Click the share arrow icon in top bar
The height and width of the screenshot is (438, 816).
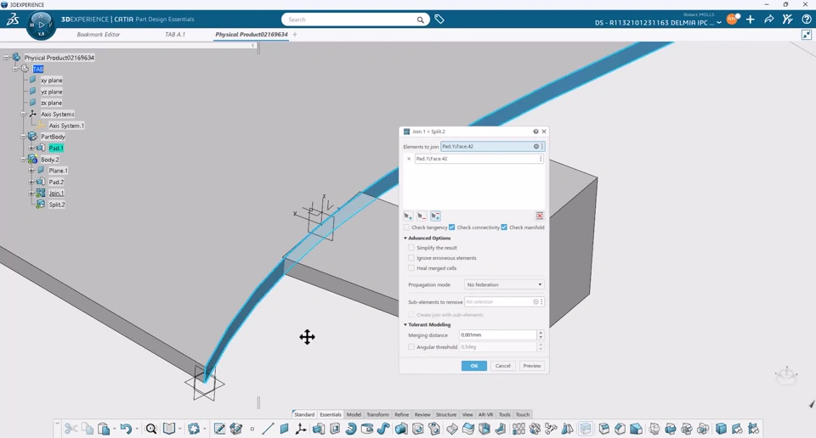[768, 20]
